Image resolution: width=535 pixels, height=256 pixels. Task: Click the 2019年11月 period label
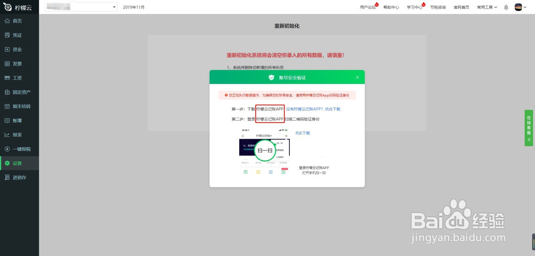point(134,7)
